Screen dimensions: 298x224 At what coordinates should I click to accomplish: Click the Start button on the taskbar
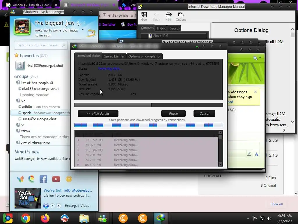tap(8, 218)
